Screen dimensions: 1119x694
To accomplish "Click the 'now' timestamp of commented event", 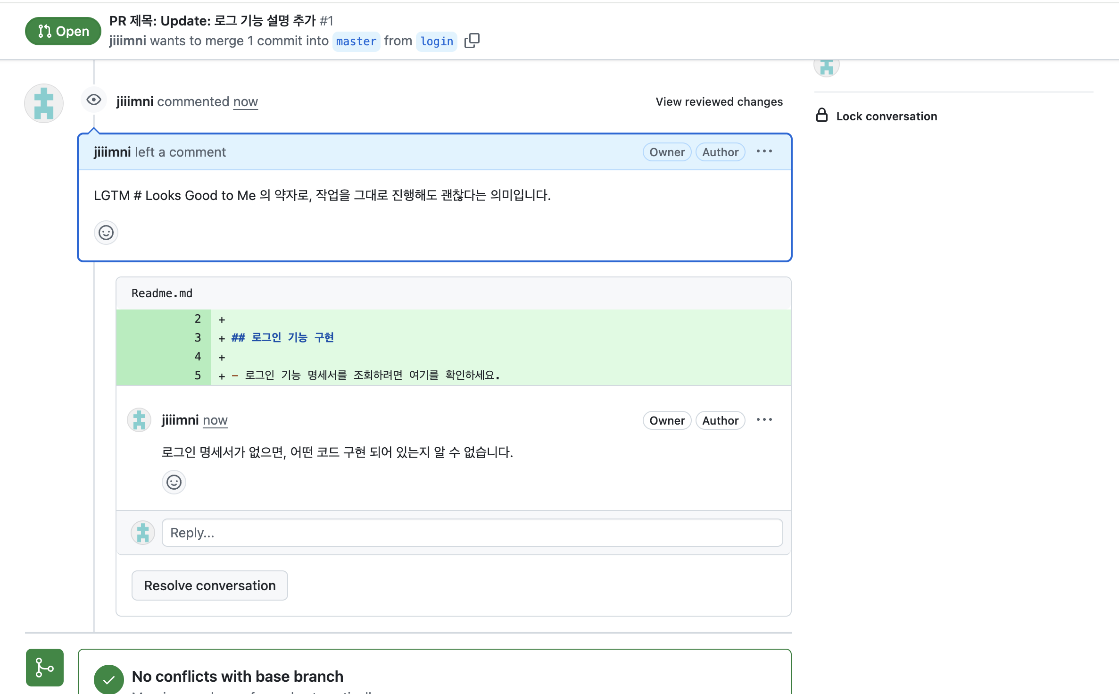I will 245,102.
